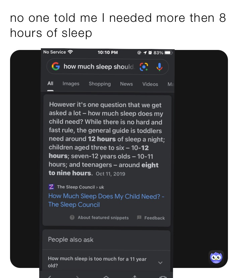The width and height of the screenshot is (238, 278).
Task: Switch to the Images tab
Action: [x=71, y=84]
